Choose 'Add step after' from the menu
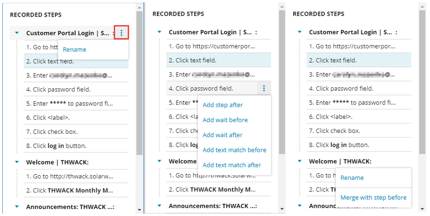Viewport: 430px width, 216px height. click(222, 105)
